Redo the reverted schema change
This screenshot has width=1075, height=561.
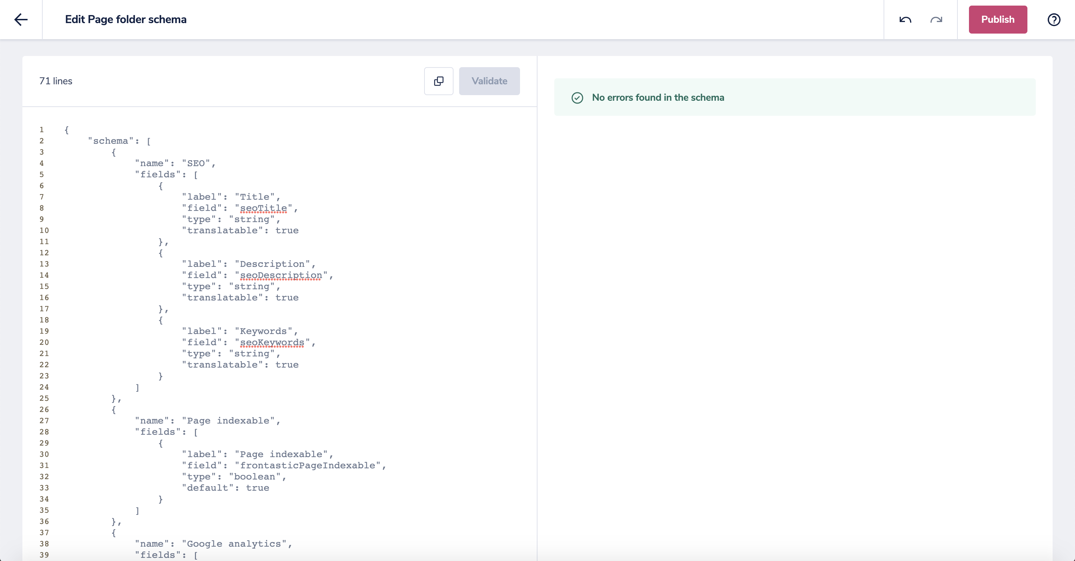pyautogui.click(x=936, y=20)
